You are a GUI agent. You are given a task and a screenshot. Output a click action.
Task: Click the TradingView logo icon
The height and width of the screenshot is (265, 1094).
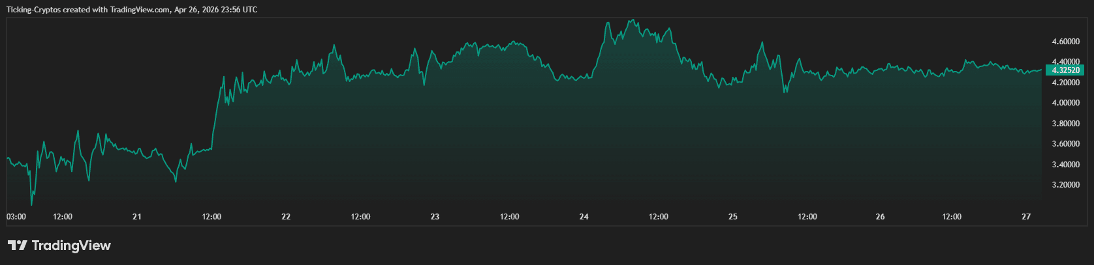18,245
